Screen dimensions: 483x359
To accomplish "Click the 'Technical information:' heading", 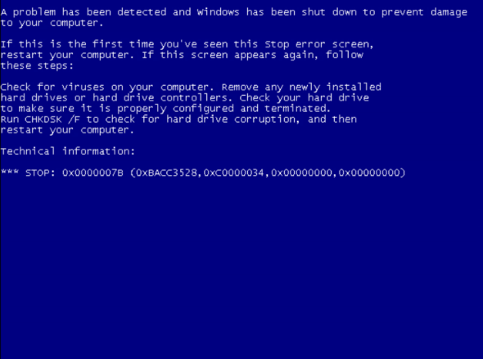I will 68,151.
